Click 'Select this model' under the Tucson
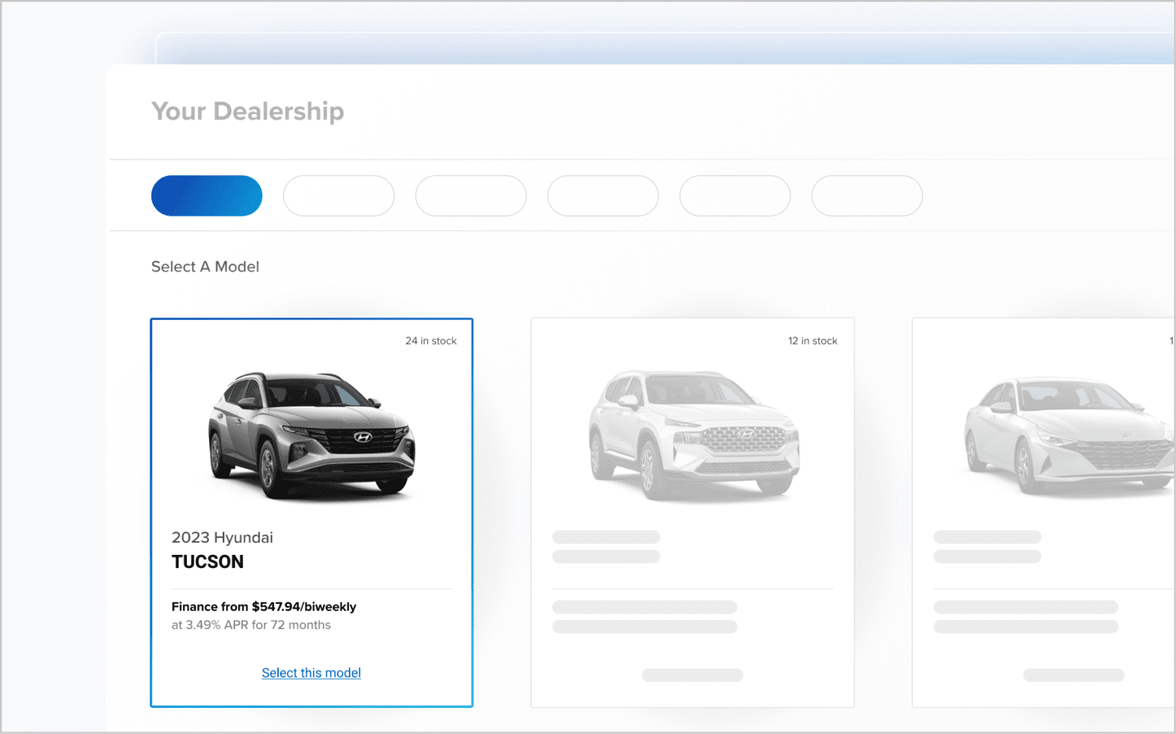Screen dimensions: 1176x734 [x=311, y=673]
